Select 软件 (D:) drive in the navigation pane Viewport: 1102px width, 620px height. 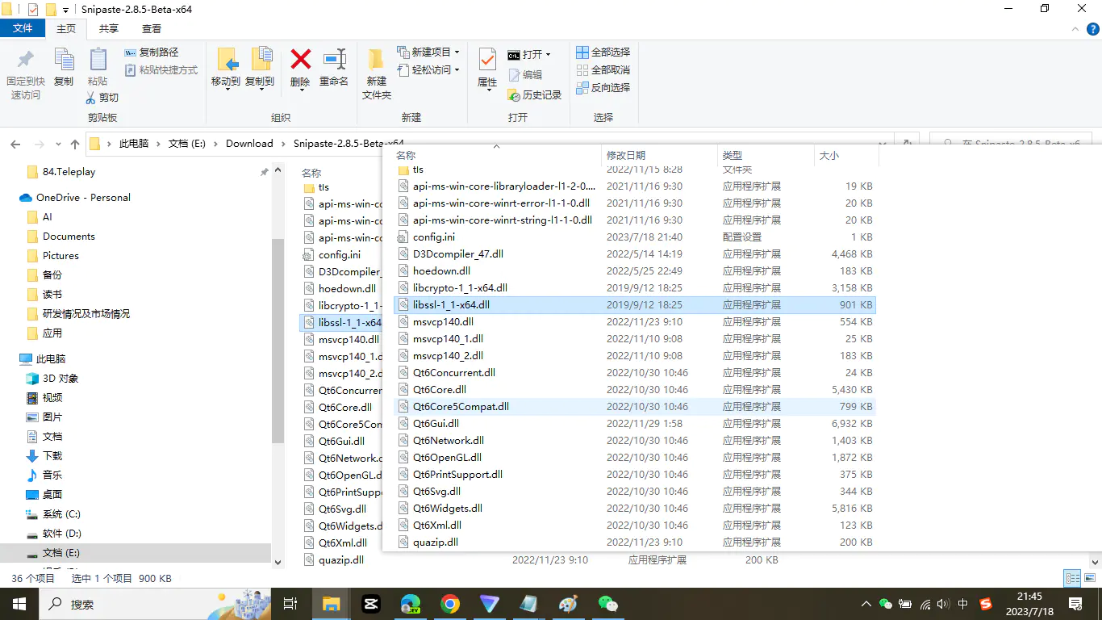(62, 534)
